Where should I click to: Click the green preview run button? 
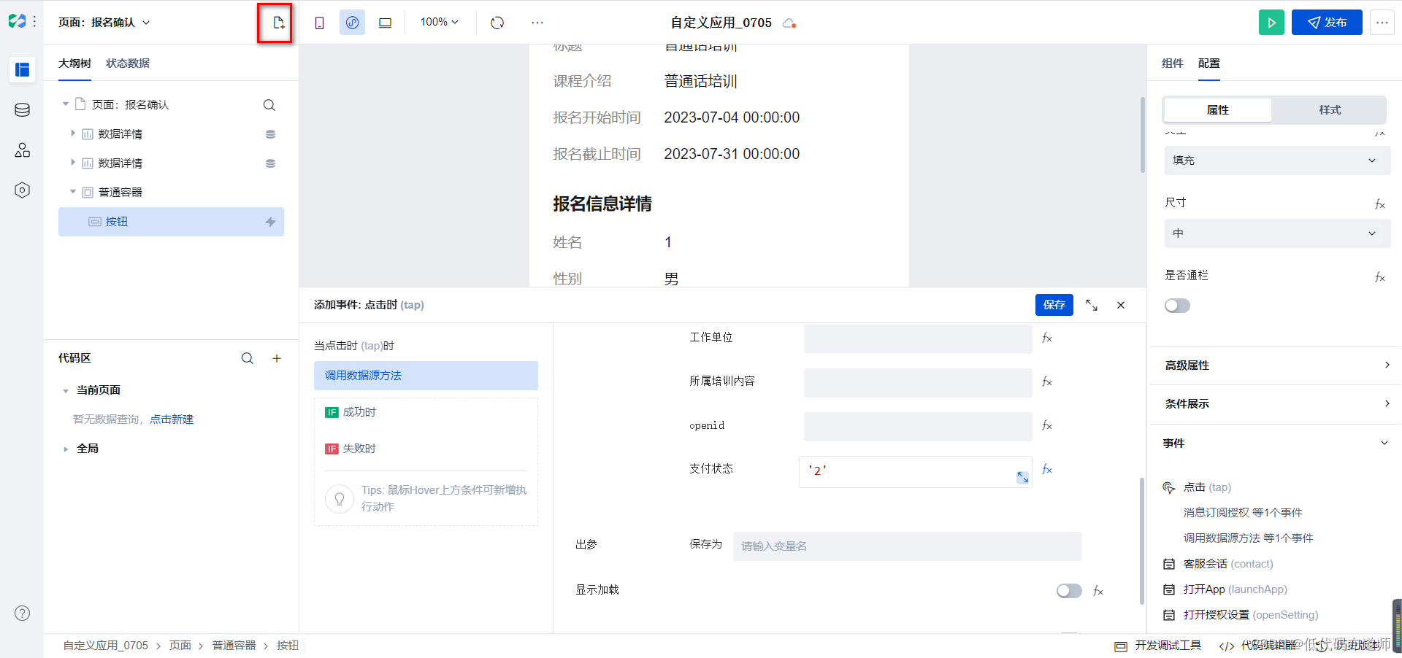[x=1271, y=23]
